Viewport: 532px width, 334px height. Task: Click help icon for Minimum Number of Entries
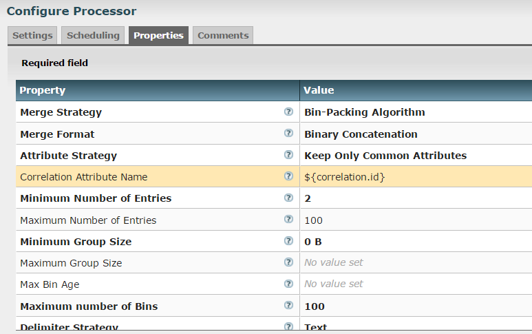288,198
